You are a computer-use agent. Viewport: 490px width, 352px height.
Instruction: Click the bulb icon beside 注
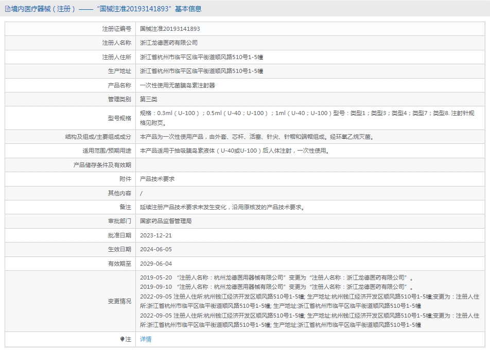[122, 339]
